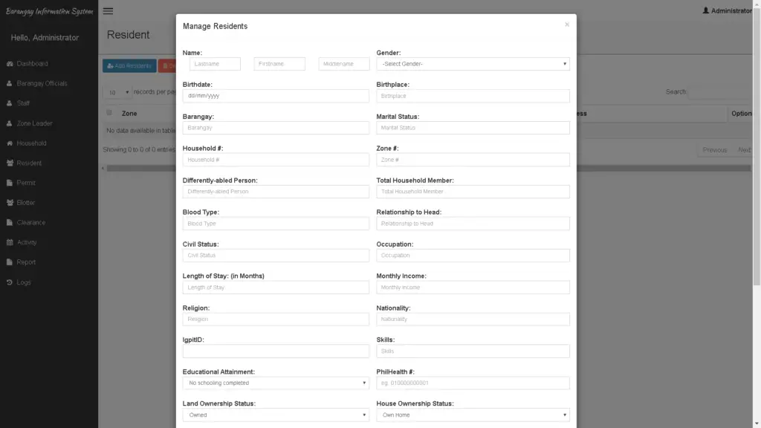Click inside the Lastname input field
The image size is (761, 428).
coord(215,63)
